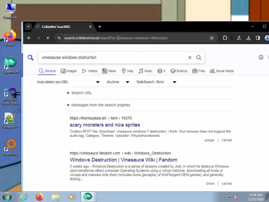Switch to Map search category
The width and height of the screenshot is (269, 202).
[x=127, y=71]
